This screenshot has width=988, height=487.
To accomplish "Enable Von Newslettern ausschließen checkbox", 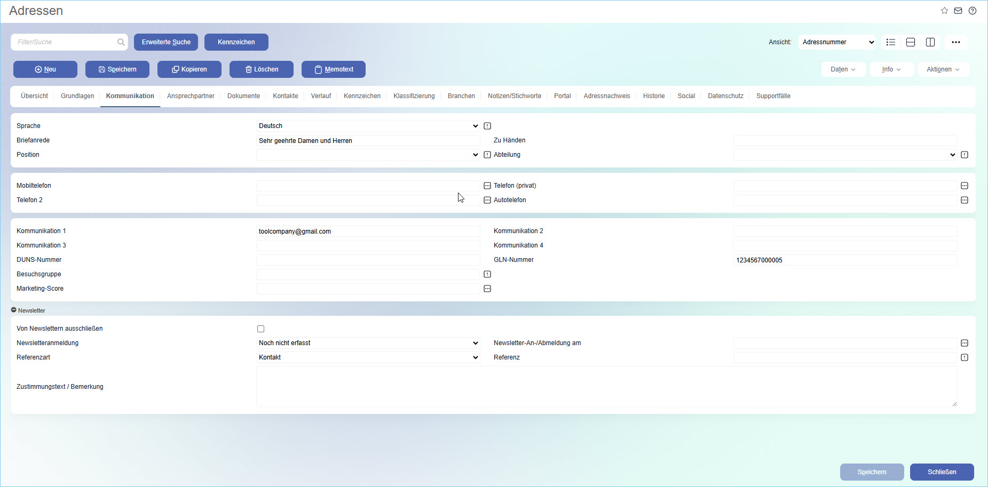I will pos(260,329).
